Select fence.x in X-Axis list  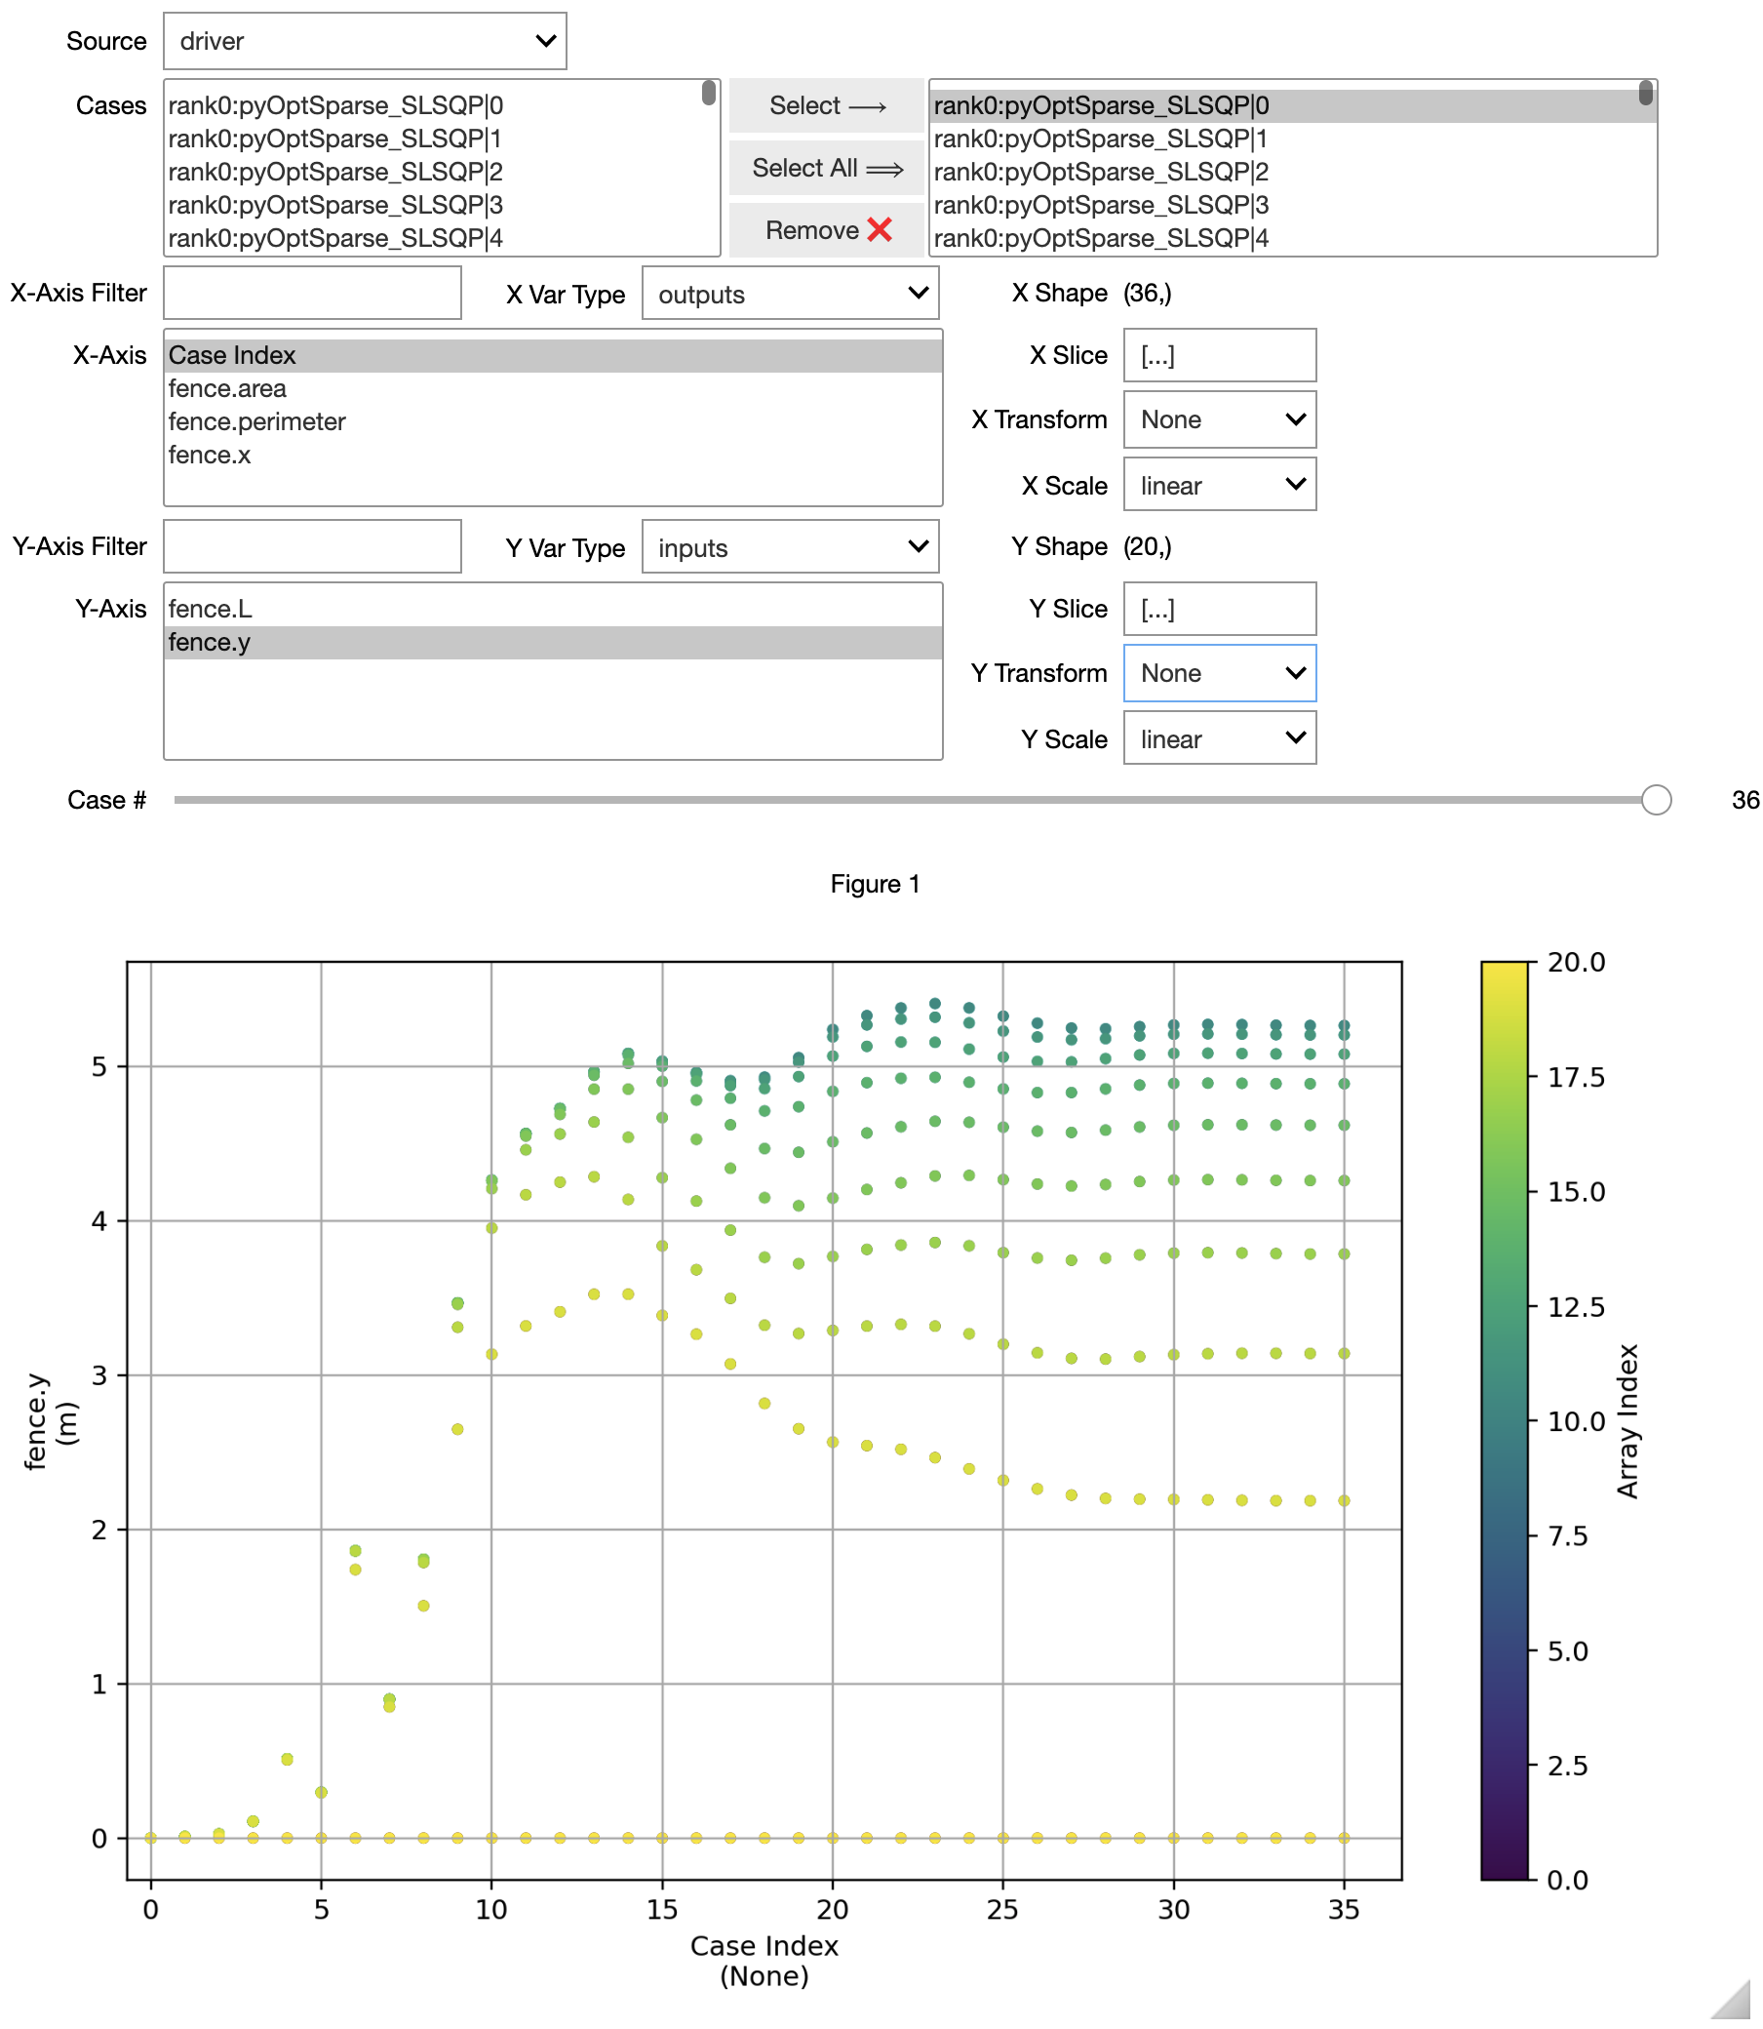(x=553, y=456)
